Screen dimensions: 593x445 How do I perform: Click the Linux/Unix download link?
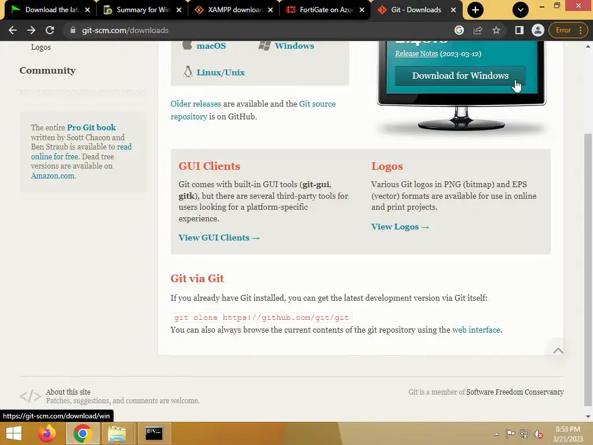221,72
